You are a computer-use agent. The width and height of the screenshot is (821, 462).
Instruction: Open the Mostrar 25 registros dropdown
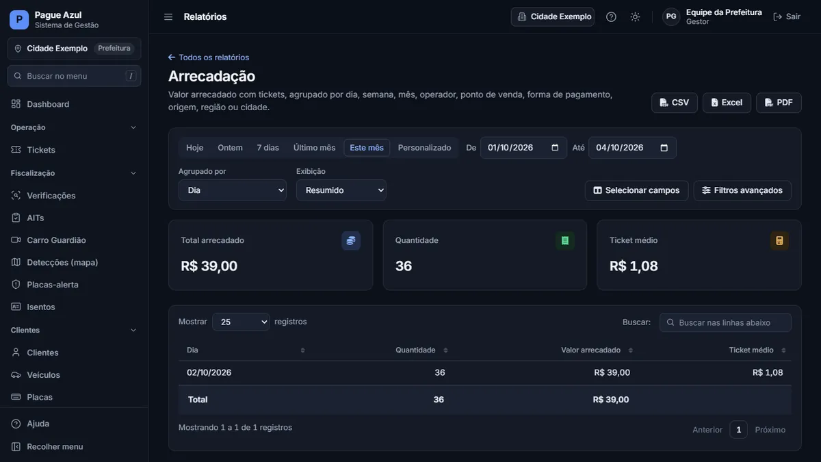point(241,322)
